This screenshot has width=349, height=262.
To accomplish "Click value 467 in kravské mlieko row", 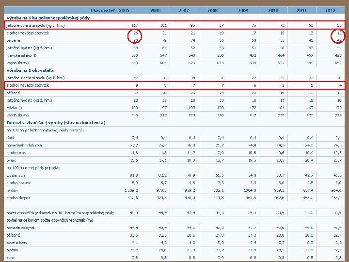I will click(310, 55).
